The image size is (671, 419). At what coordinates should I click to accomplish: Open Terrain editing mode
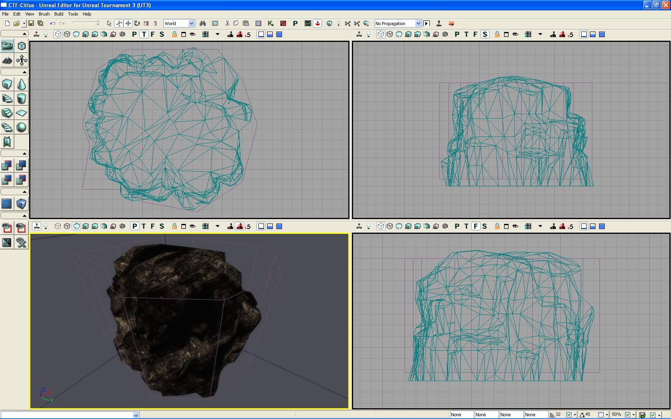7,61
